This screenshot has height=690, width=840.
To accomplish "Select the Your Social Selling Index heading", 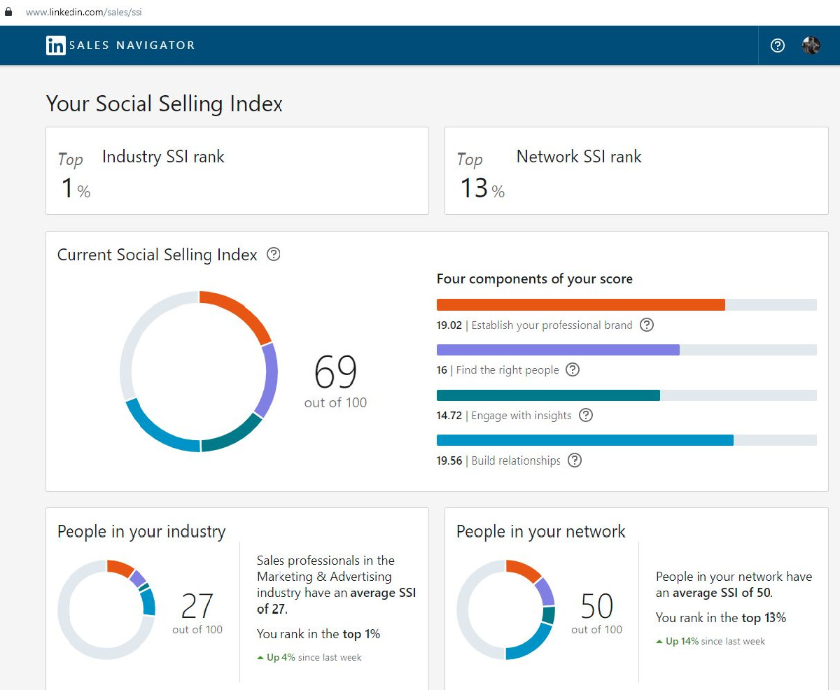I will coord(164,104).
